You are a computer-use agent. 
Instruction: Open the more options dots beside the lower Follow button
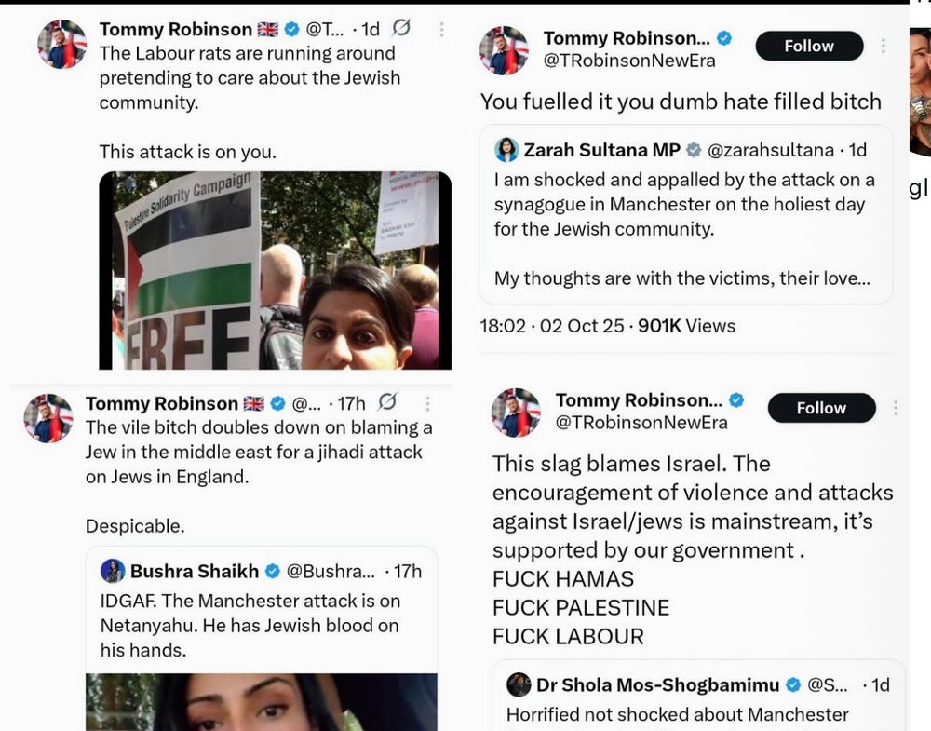[896, 408]
